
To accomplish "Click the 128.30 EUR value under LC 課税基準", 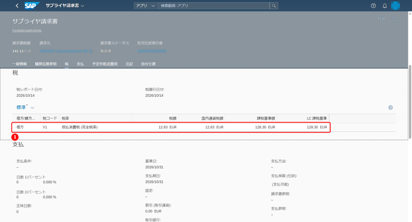I will [317, 127].
